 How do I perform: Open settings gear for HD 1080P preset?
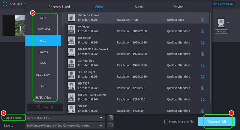tap(202, 43)
